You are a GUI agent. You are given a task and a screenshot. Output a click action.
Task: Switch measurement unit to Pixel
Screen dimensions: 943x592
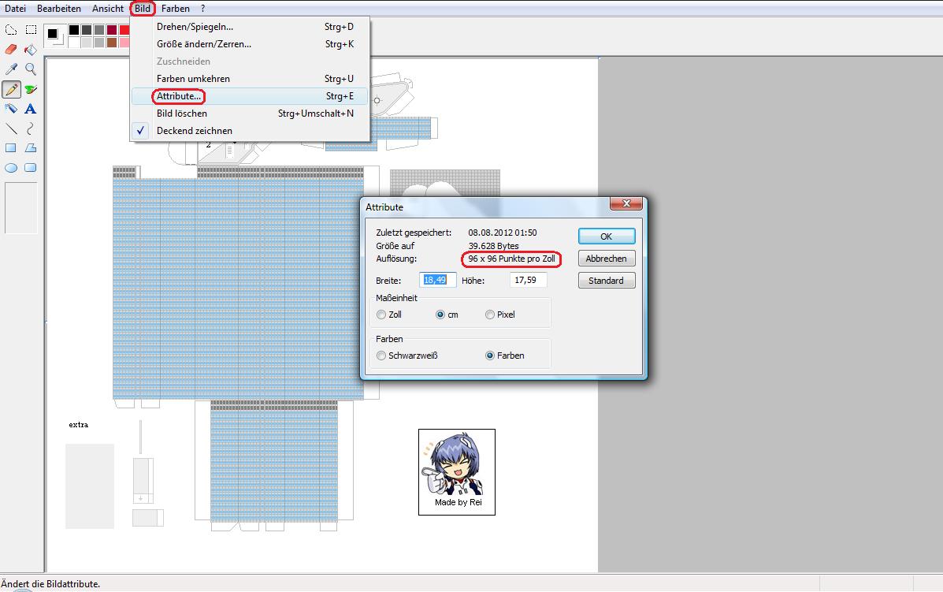(x=490, y=315)
